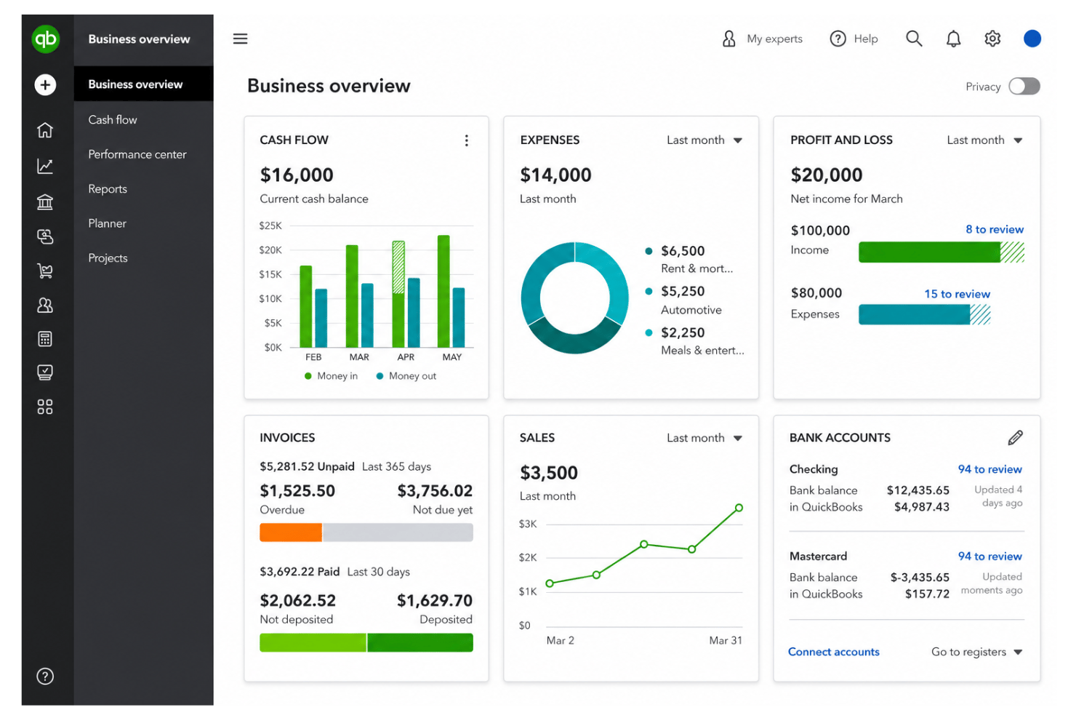Click the $2,062.52 Not deposited amount
The height and width of the screenshot is (718, 1076).
tap(297, 601)
